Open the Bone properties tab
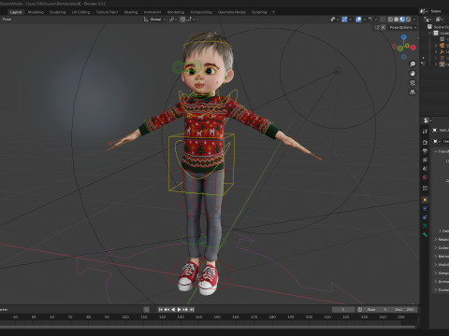The width and height of the screenshot is (449, 336). 425,234
